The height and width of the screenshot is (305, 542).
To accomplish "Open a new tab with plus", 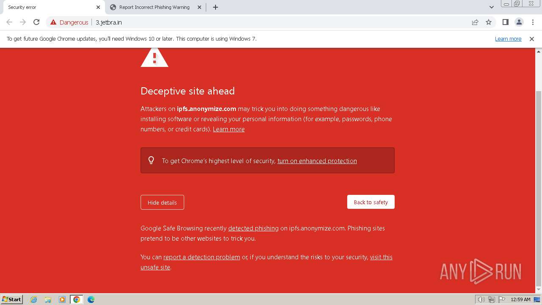I will pos(215,7).
